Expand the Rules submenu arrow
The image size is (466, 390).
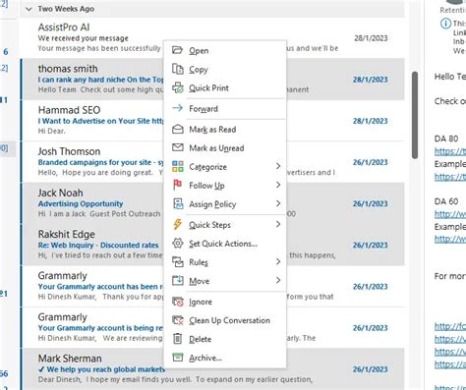pyautogui.click(x=278, y=261)
